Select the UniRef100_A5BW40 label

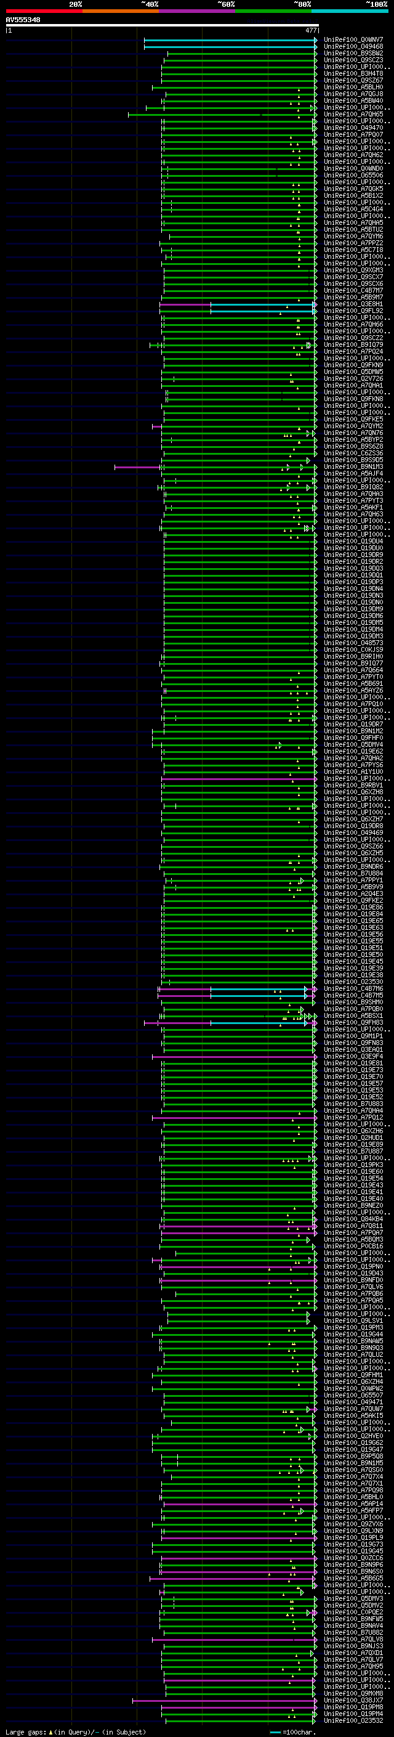point(353,100)
